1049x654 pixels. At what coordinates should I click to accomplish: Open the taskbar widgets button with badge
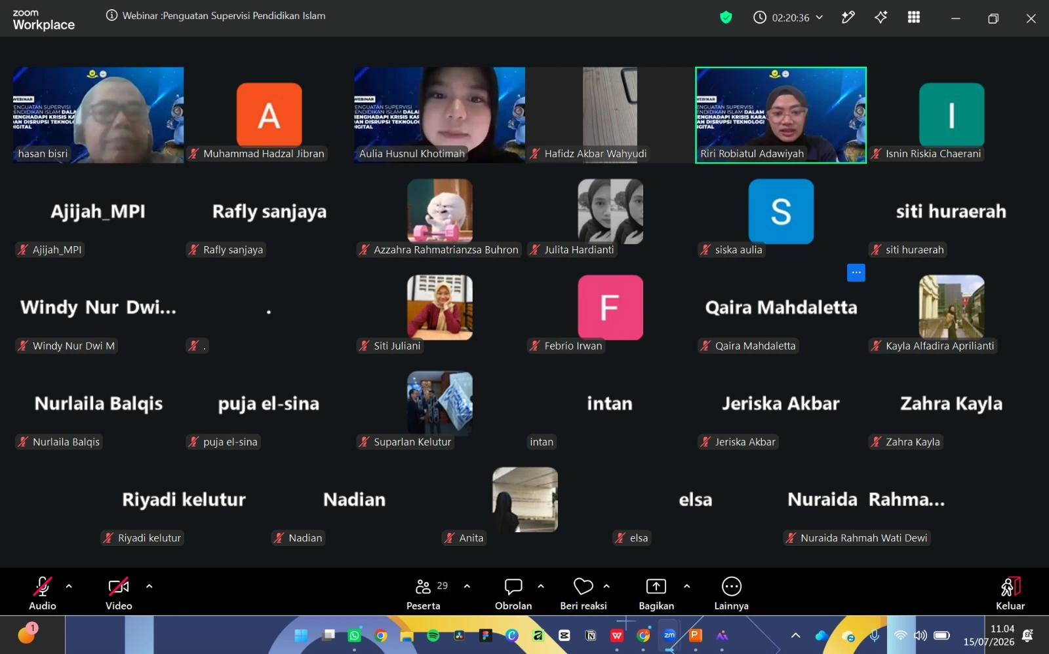[x=28, y=633]
